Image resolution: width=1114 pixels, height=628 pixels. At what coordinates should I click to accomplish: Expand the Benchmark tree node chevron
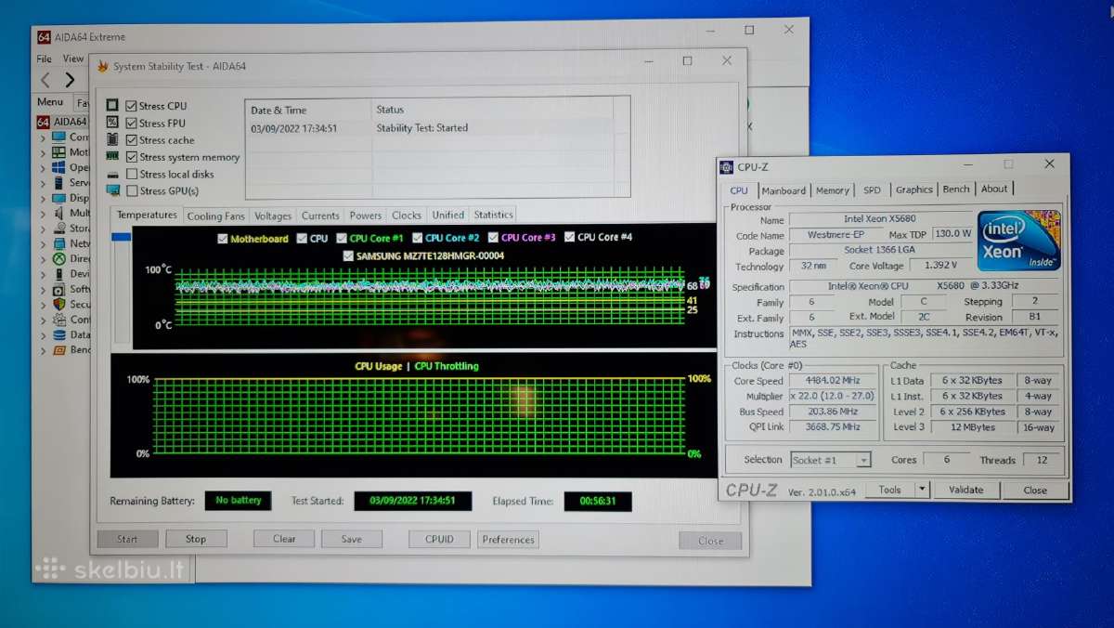click(43, 350)
